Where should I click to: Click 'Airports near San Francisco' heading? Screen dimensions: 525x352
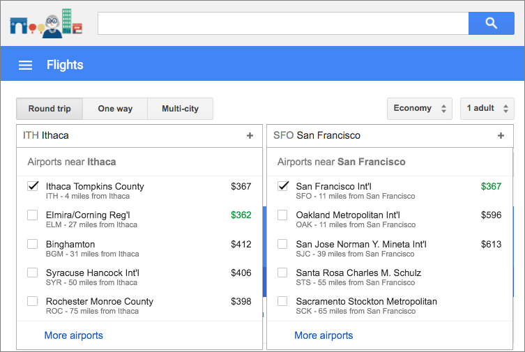point(341,162)
